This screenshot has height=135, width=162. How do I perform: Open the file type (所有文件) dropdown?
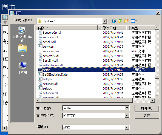127,116
